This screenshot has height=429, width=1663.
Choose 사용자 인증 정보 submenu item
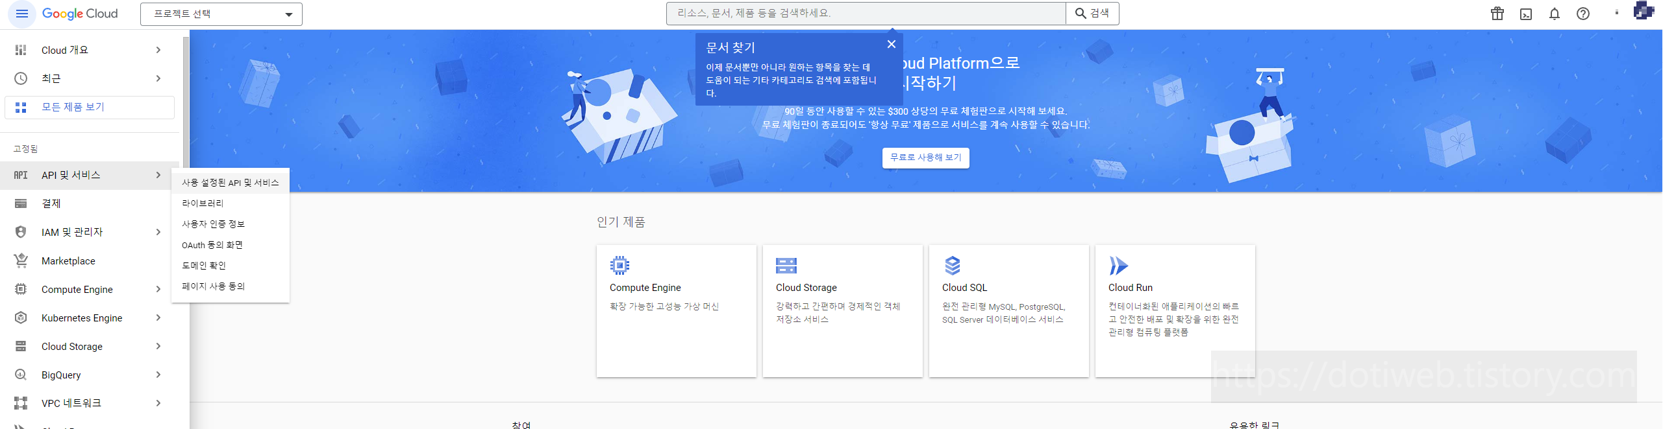[231, 224]
